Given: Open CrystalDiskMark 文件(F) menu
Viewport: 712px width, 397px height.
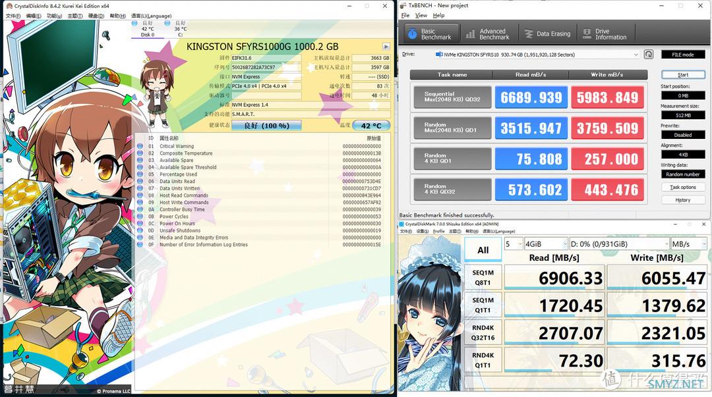Looking at the screenshot, I should coord(405,231).
